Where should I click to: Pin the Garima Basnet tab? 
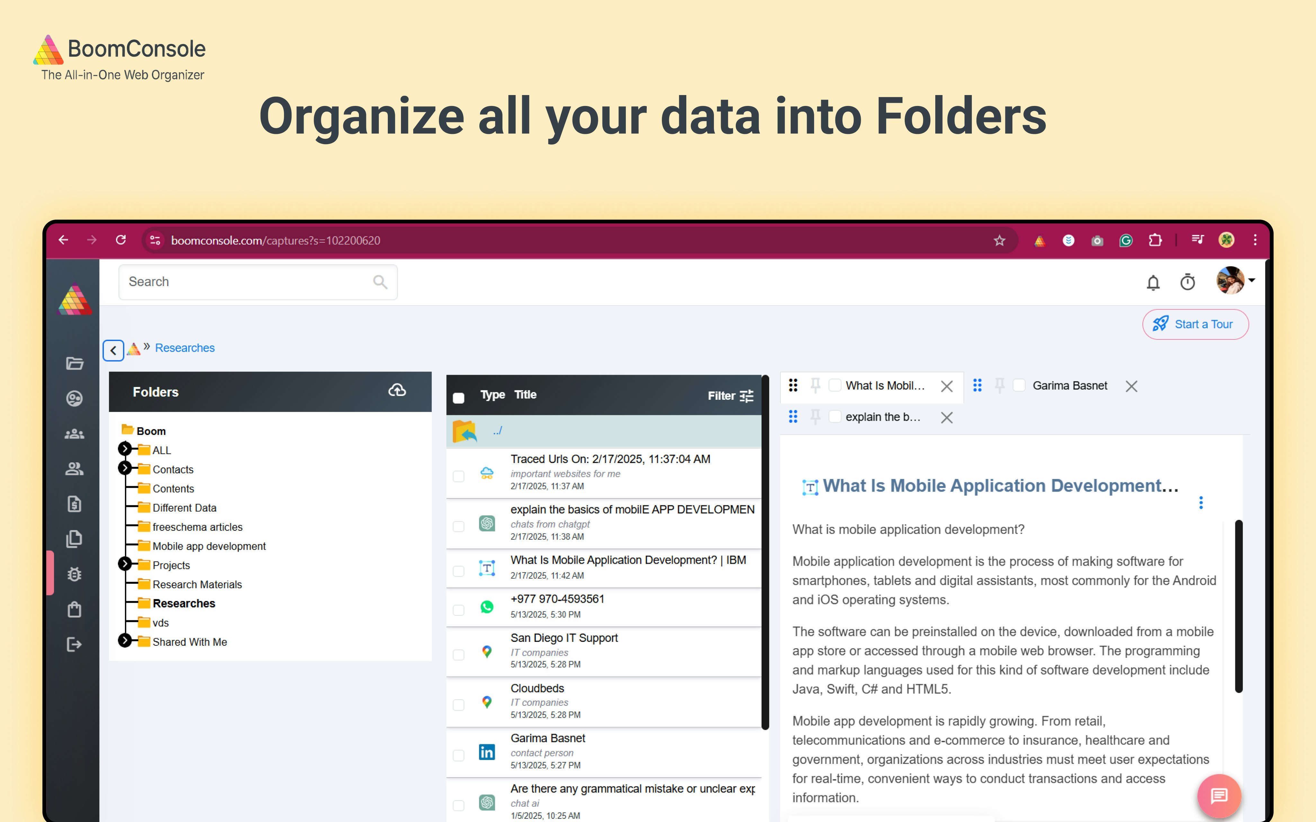(1000, 385)
